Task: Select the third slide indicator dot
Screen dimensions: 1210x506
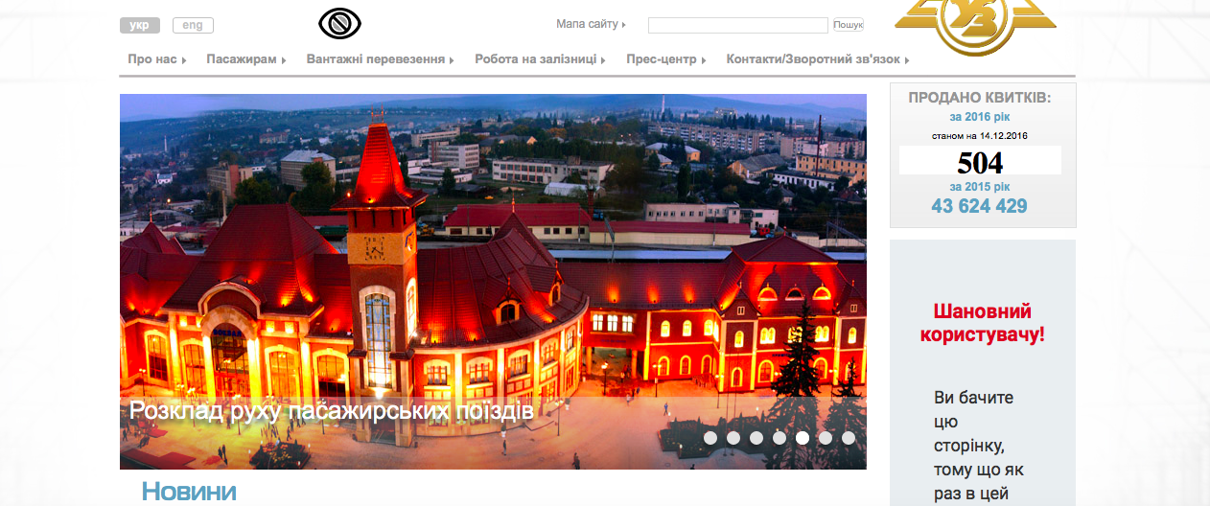Action: 756,438
